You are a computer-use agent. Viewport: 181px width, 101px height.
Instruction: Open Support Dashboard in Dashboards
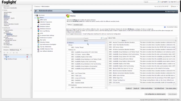tap(12, 36)
